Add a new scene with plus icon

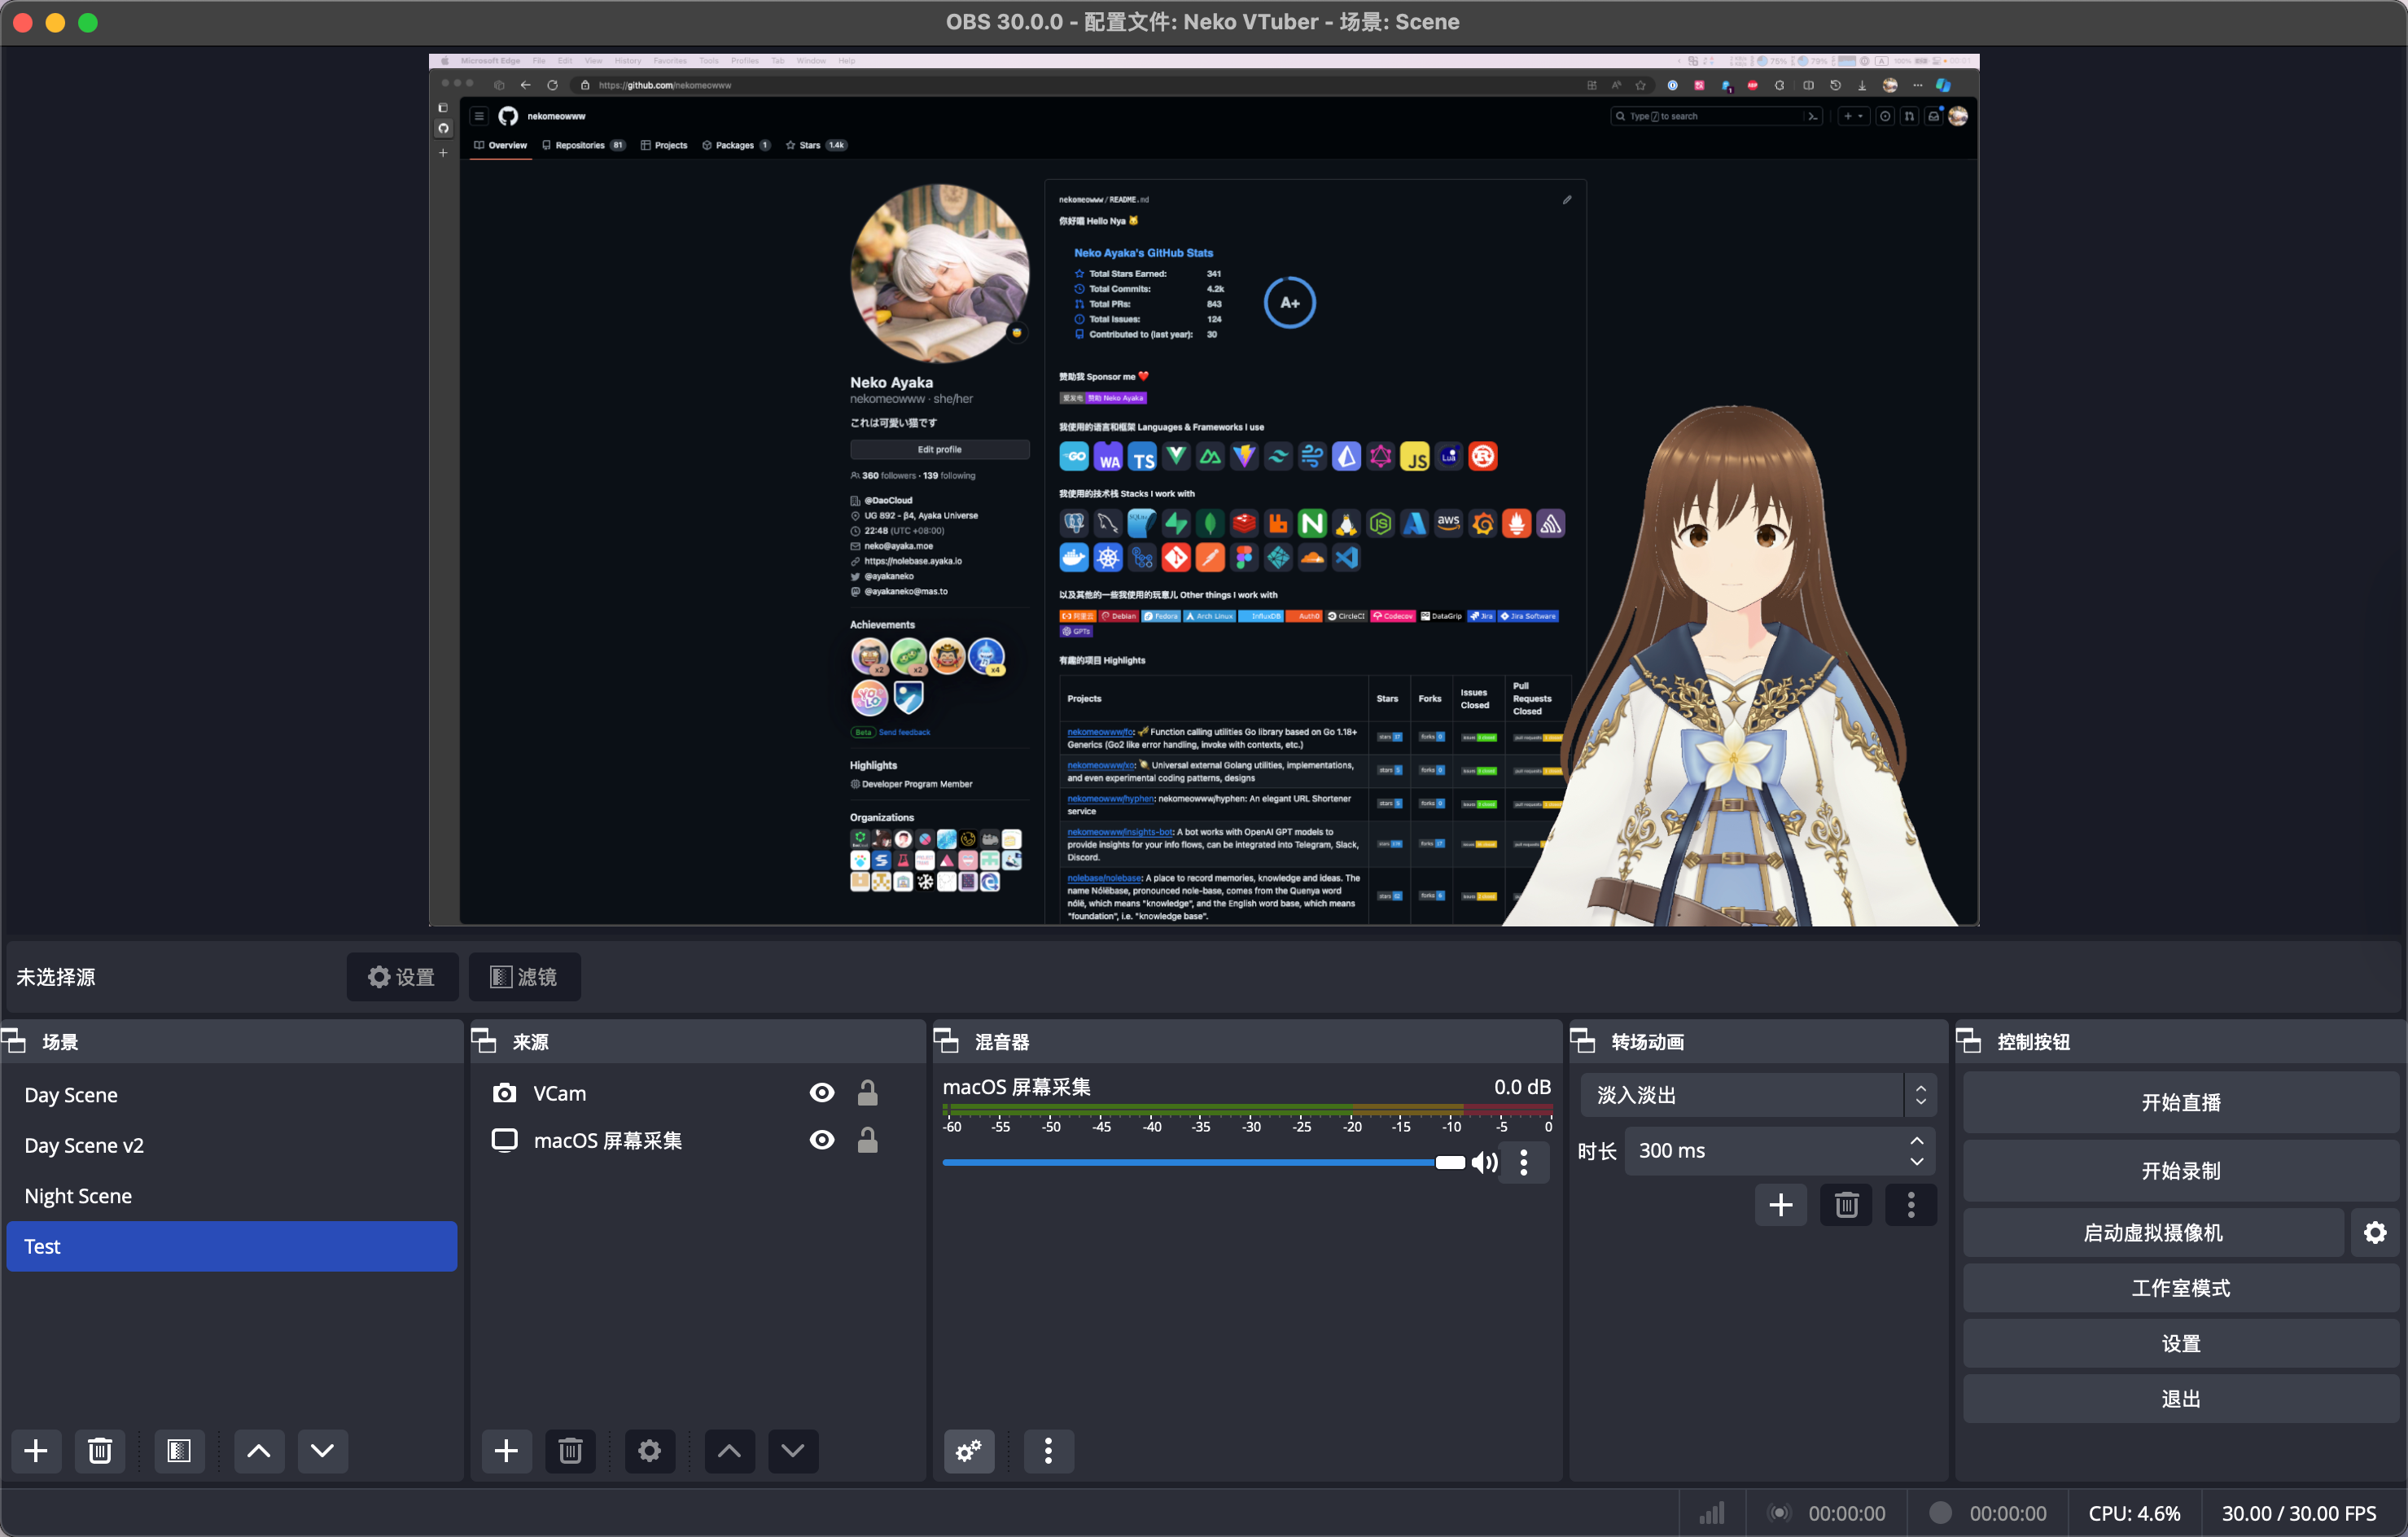coord(36,1451)
